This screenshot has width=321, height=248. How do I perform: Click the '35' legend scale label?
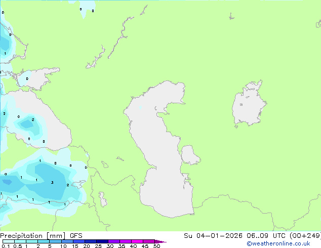click(122, 246)
